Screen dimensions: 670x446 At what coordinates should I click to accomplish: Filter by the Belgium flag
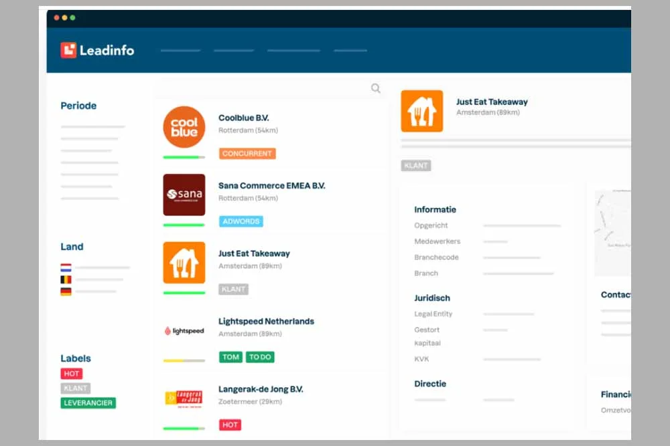coord(66,280)
